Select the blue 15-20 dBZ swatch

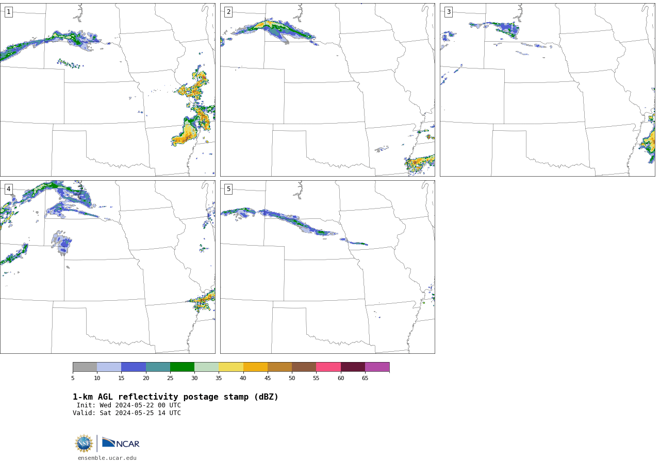(134, 367)
